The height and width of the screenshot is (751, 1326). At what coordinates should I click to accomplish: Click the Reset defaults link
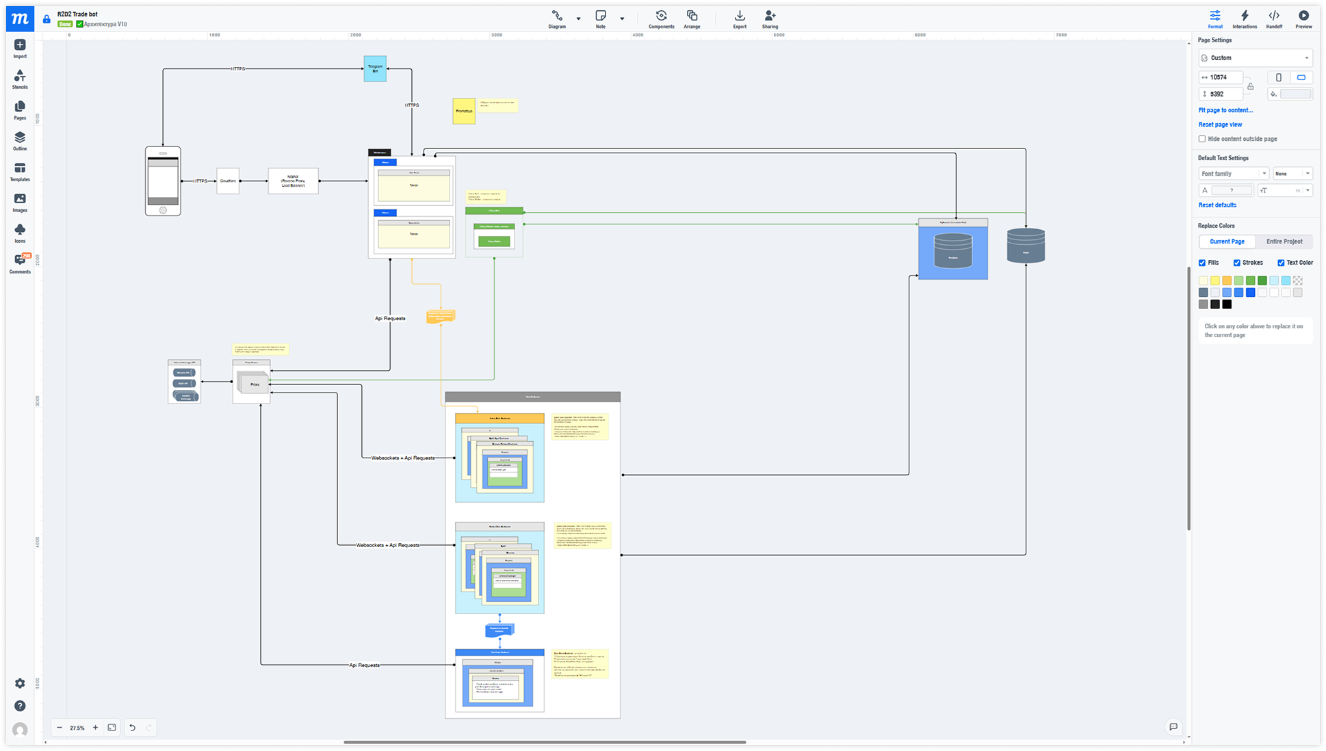(1217, 205)
